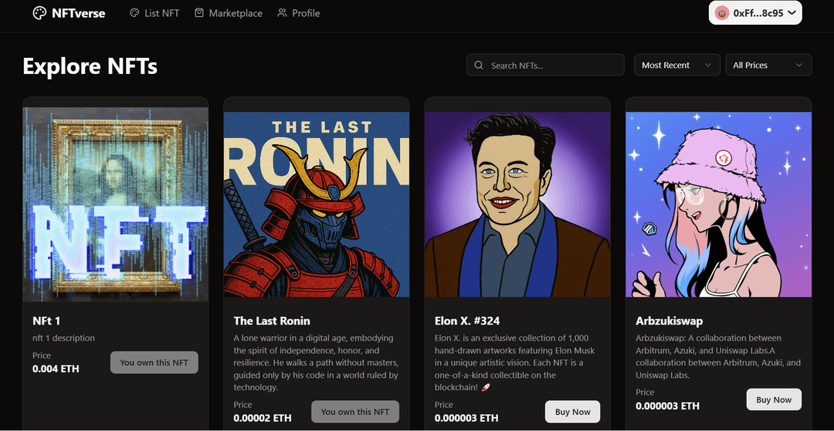Click the search magnifier icon
This screenshot has height=431, width=834.
tap(480, 66)
